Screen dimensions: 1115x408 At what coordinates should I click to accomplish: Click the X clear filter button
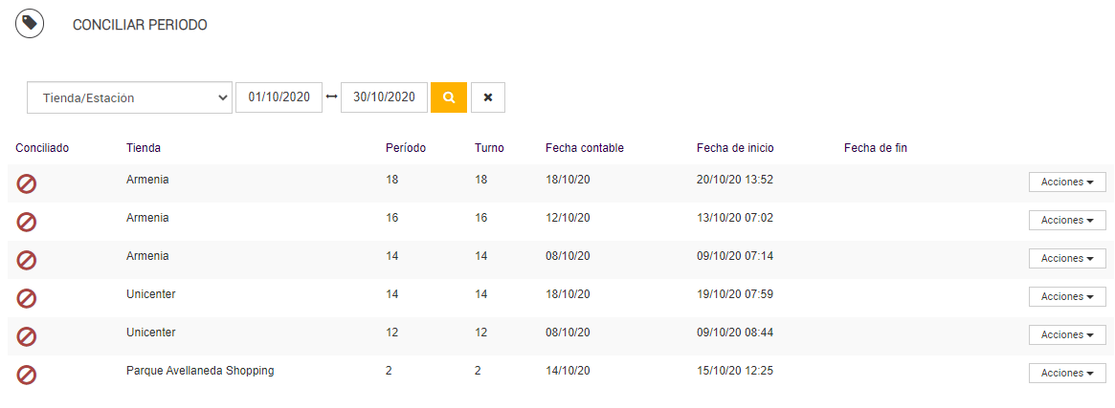click(x=488, y=97)
